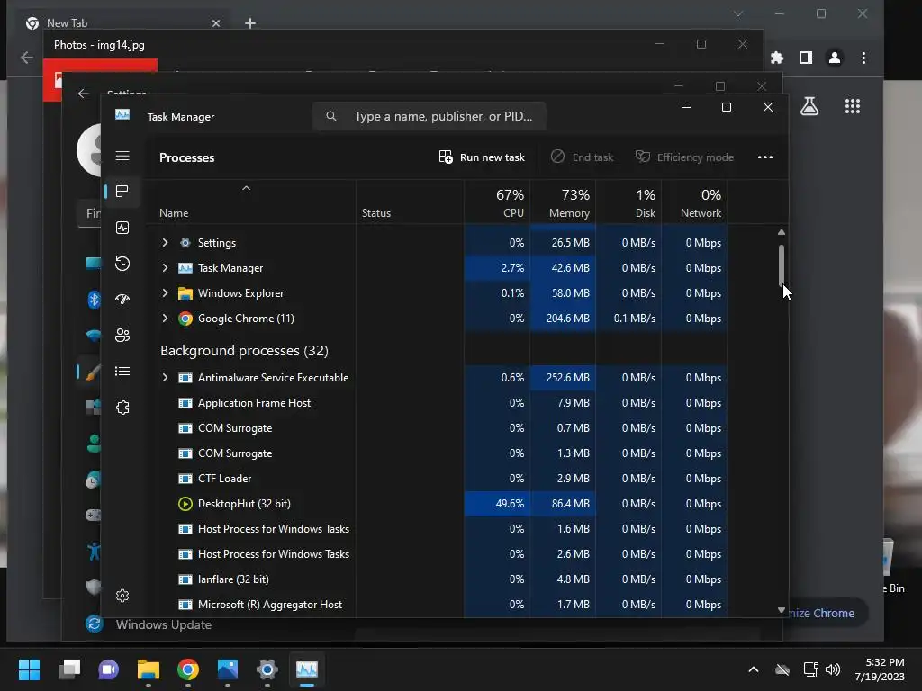Open Details page icon in sidebar
Viewport: 922px width, 691px height.
(122, 371)
